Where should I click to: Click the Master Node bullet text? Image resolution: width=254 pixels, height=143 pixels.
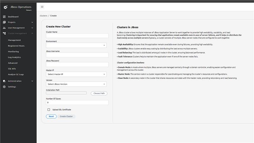172,74
